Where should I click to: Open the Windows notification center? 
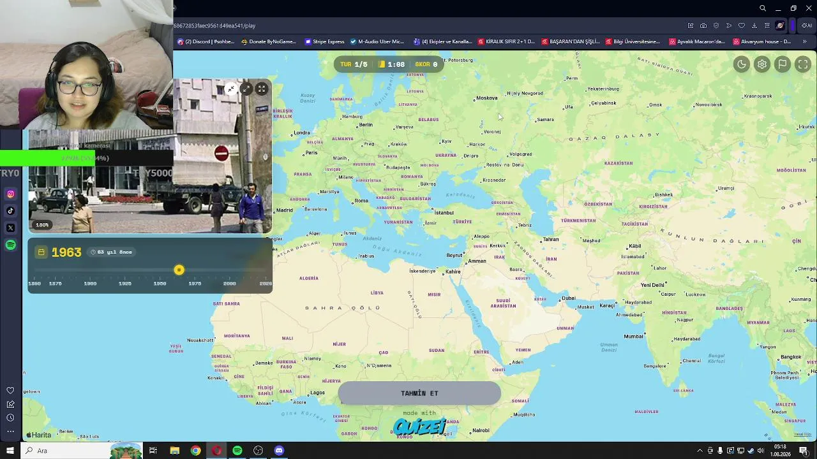pos(804,451)
